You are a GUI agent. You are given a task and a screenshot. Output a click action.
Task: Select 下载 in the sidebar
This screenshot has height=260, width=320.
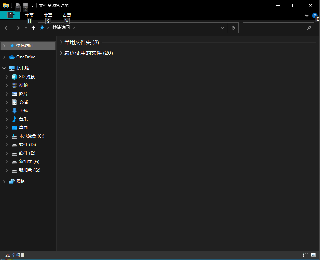tap(23, 110)
